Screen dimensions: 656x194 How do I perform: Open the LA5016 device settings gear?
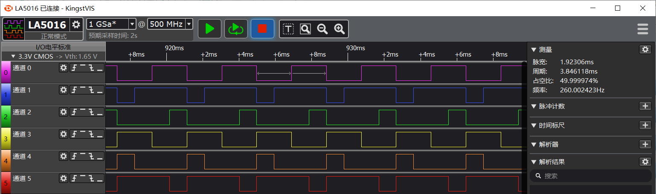click(76, 25)
